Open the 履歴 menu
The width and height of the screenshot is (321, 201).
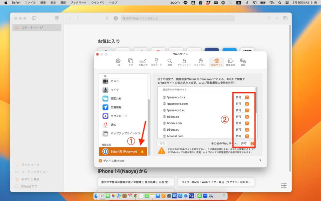(x=63, y=3)
